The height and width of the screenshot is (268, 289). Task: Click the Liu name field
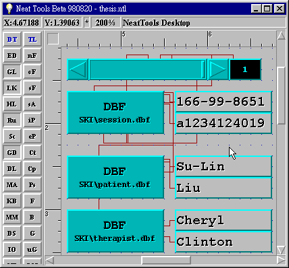tap(224, 188)
